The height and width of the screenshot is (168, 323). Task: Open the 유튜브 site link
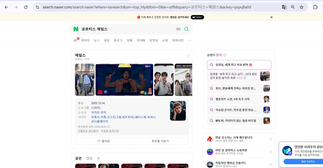tap(95, 117)
